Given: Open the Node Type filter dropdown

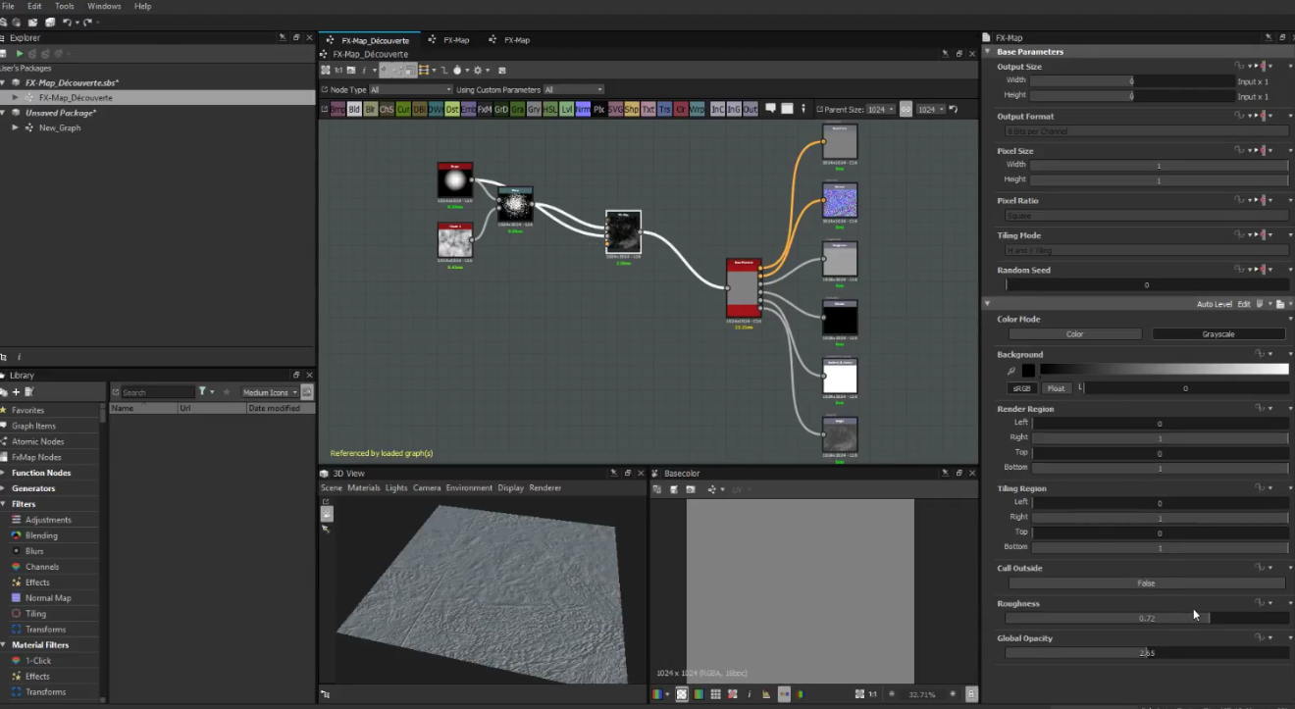Looking at the screenshot, I should click(x=410, y=89).
